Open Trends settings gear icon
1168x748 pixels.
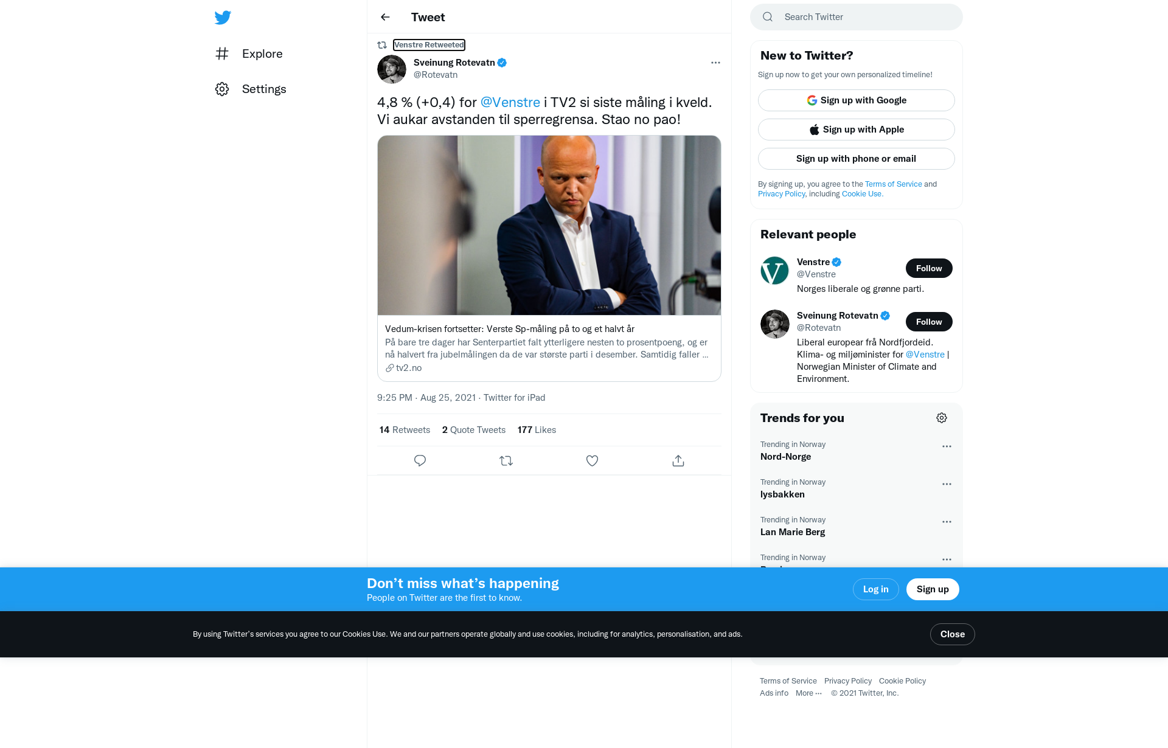942,418
